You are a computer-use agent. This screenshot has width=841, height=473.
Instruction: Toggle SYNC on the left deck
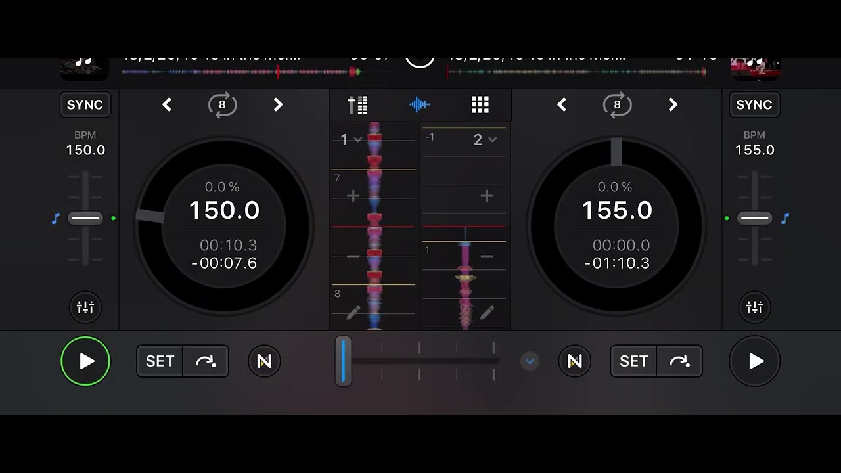coord(85,104)
